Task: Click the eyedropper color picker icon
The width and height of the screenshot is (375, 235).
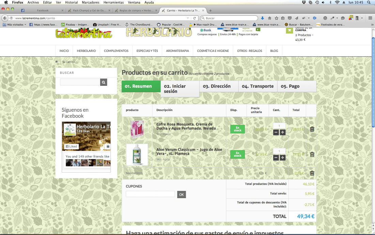Action: pos(332,18)
